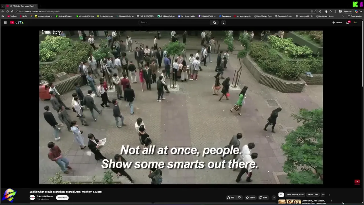This screenshot has width=364, height=205.
Task: Select Jackie Chan filter chip
Action: [x=313, y=195]
